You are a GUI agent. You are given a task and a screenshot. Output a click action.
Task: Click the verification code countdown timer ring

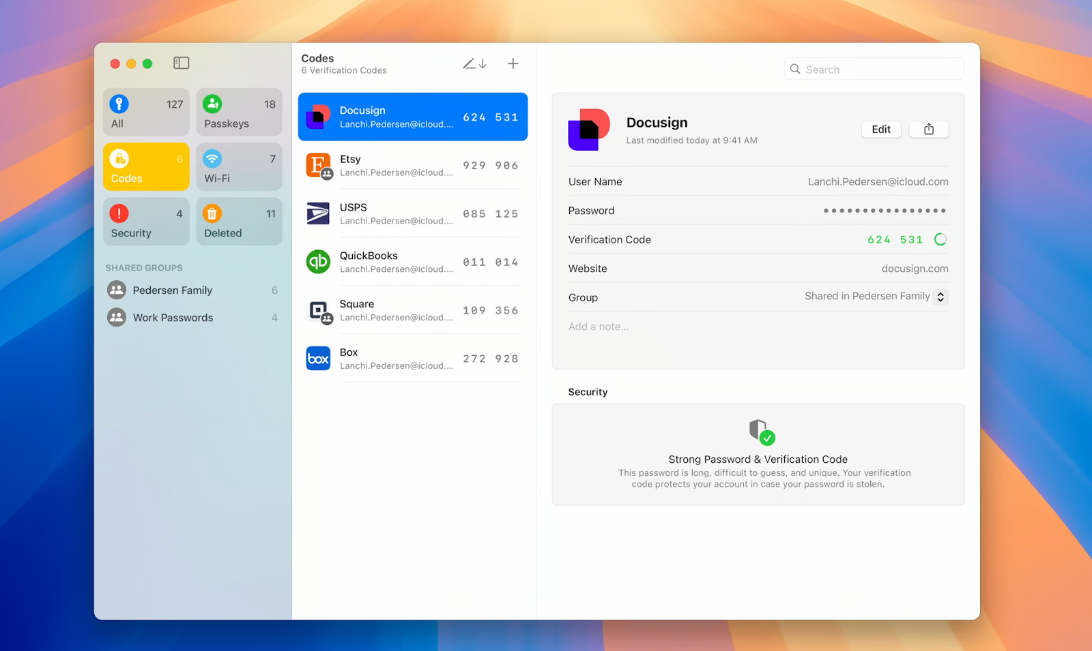click(x=940, y=239)
